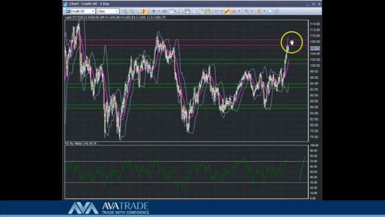Image resolution: width=385 pixels, height=217 pixels.
Task: Minimize the chart window
Action: click(x=308, y=4)
